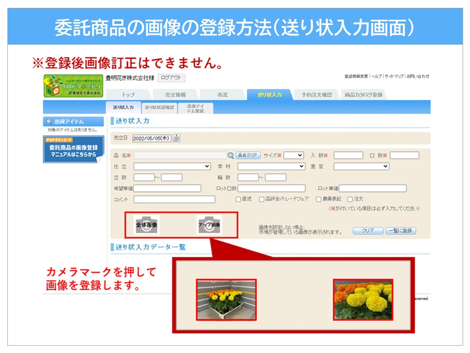The width and height of the screenshot is (470, 353).
Task: Click the magnifier icon next to 品名
Action: (x=231, y=155)
